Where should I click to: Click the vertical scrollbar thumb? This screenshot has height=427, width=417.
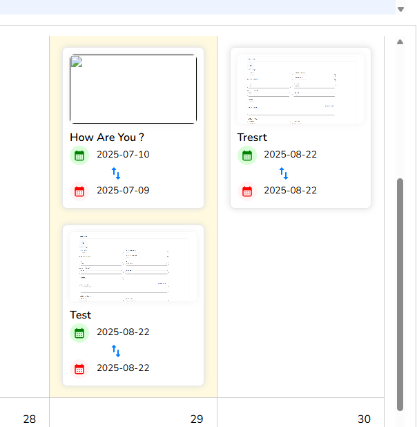(x=400, y=294)
